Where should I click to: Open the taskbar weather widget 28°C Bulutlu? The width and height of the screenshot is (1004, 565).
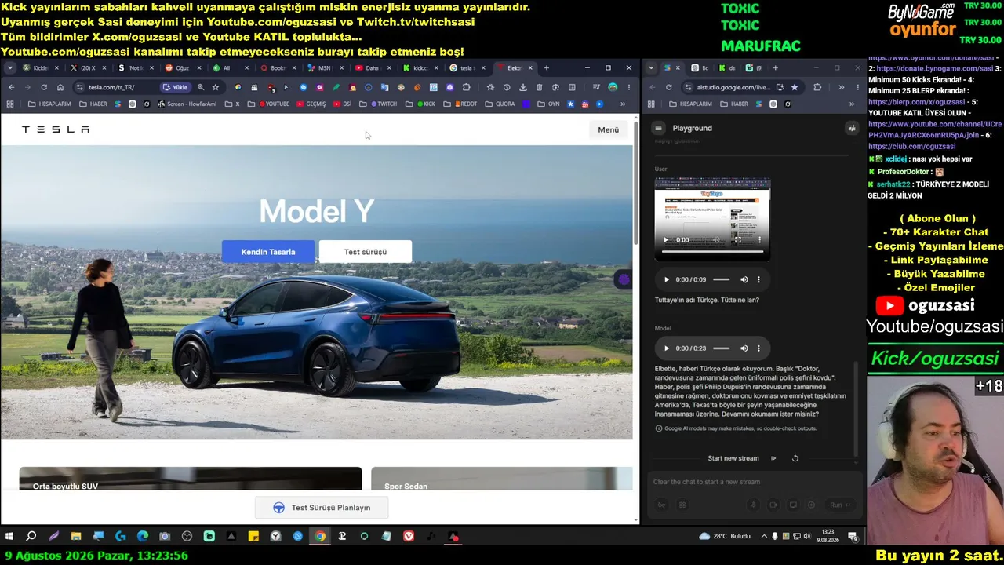[725, 537]
